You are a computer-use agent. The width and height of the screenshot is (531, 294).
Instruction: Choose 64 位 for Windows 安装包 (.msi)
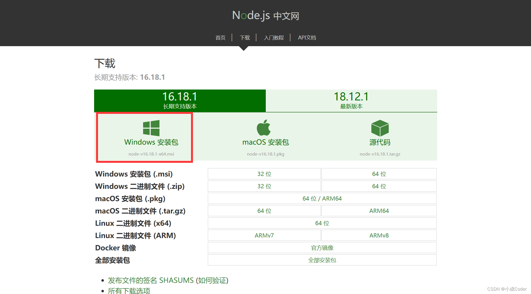point(379,174)
